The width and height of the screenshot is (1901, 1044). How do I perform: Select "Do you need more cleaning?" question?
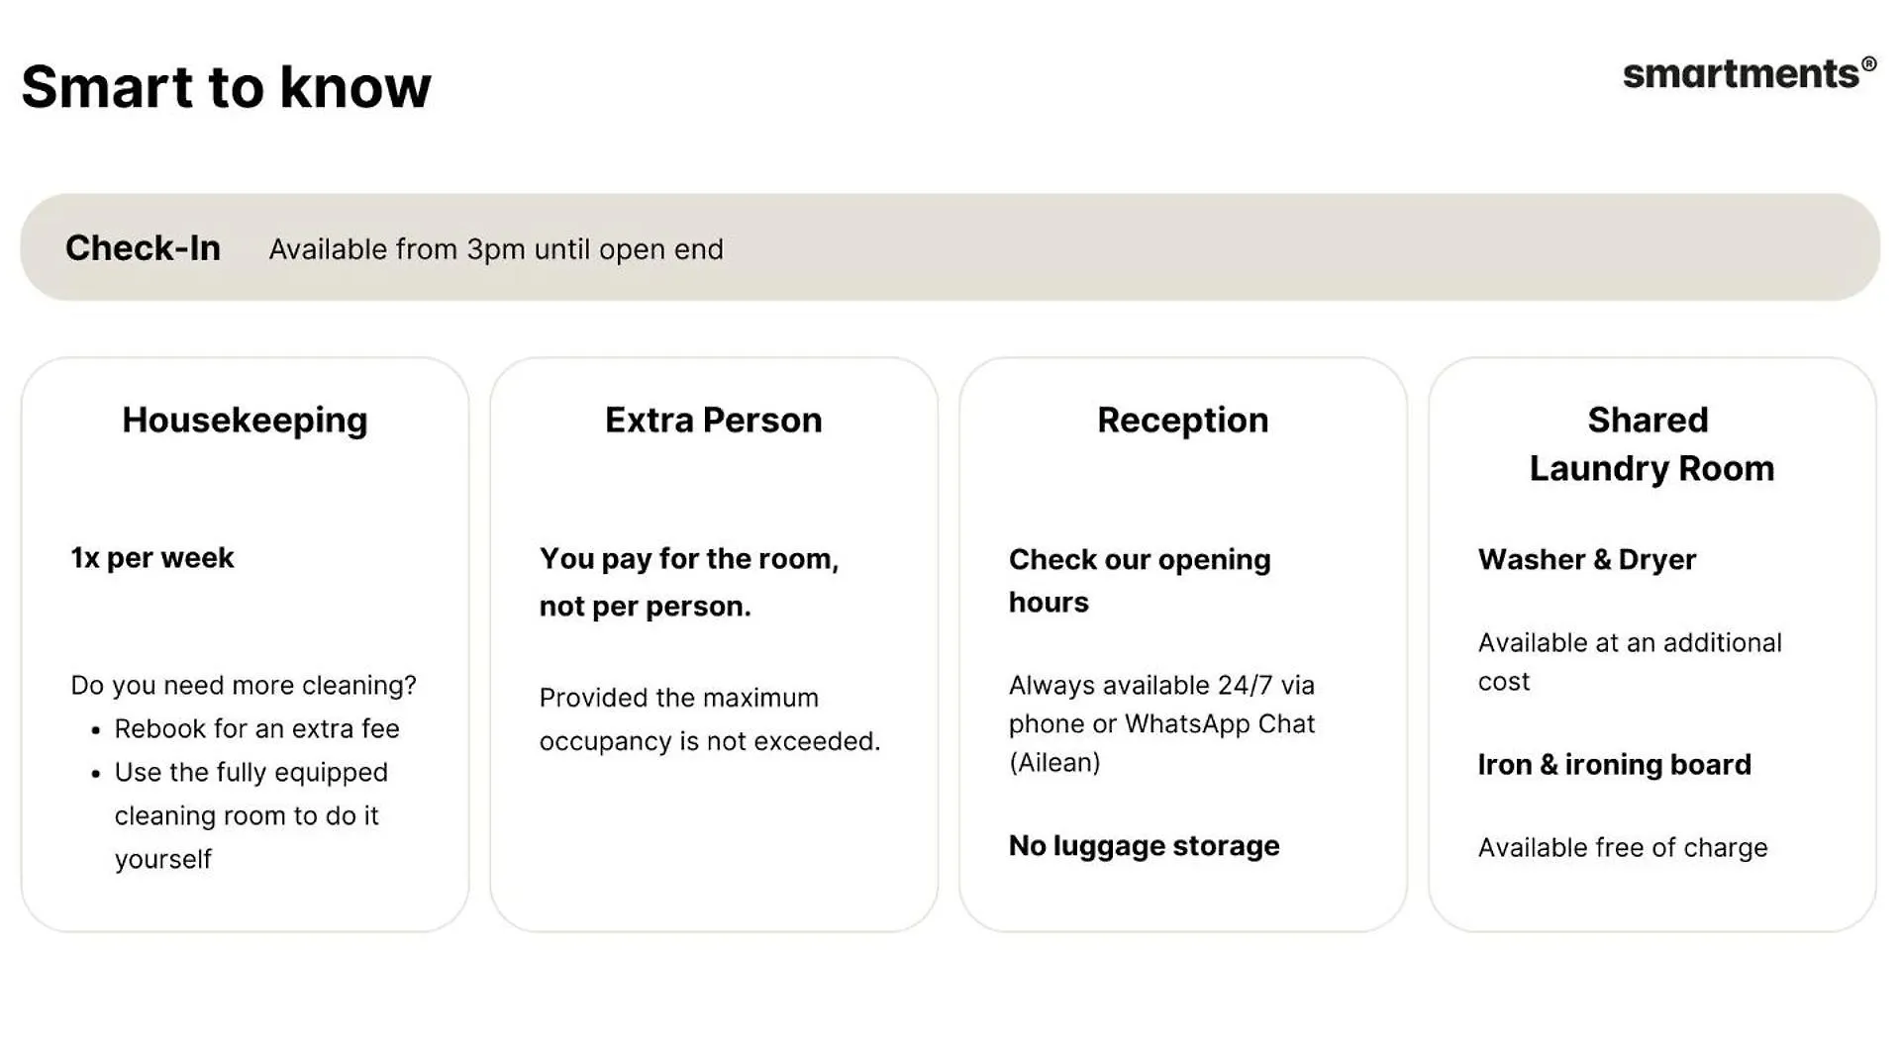coord(244,686)
